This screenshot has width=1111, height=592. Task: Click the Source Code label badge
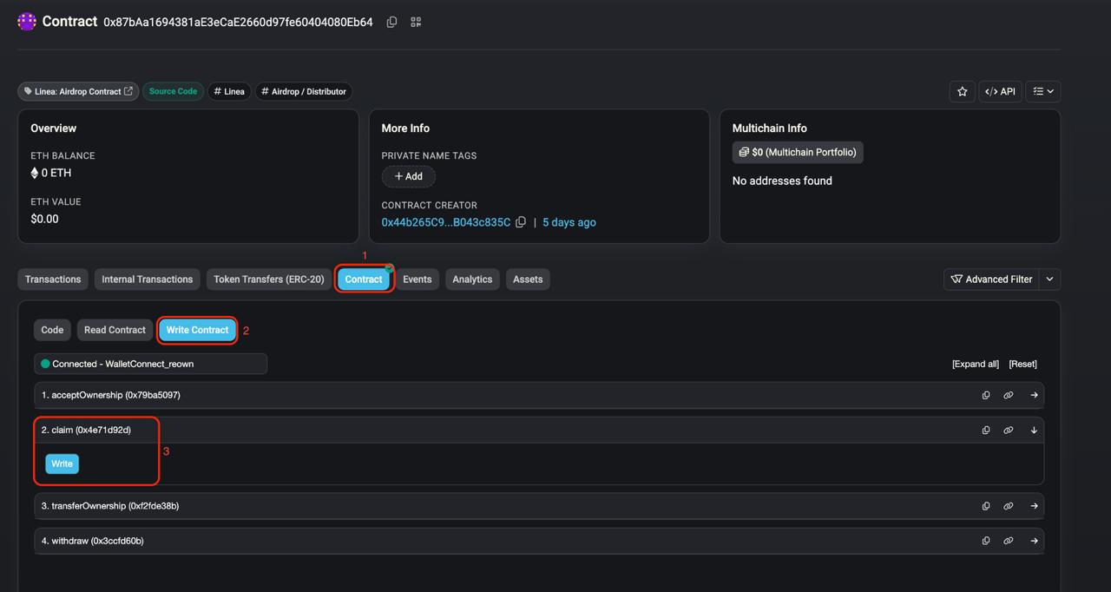pos(173,91)
